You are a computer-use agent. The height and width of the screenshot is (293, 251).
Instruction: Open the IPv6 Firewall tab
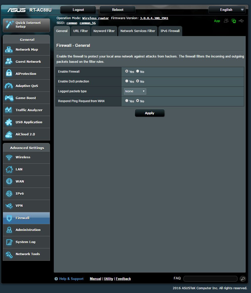coord(170,31)
